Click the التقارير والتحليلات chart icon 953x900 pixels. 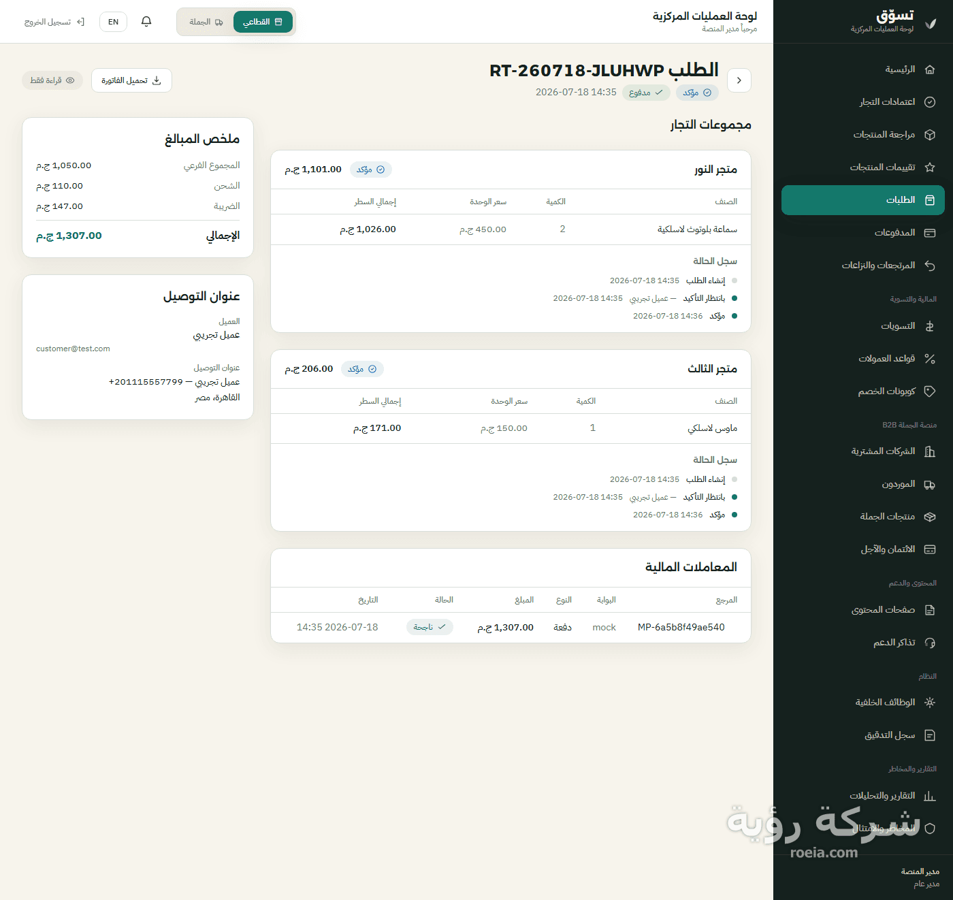pyautogui.click(x=930, y=796)
